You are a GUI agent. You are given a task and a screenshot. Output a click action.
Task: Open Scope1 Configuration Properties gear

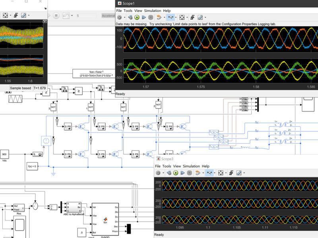120,17
